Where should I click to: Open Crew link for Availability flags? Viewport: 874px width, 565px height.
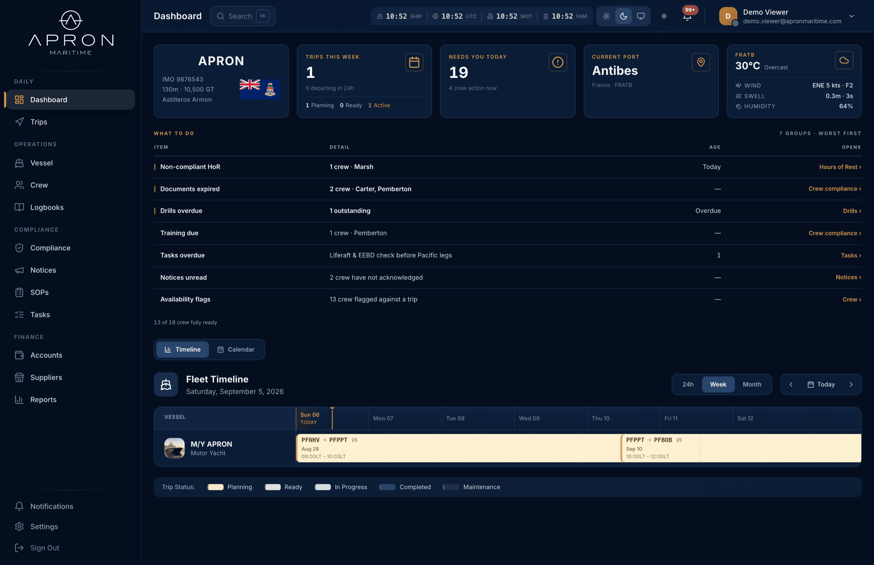click(x=851, y=299)
